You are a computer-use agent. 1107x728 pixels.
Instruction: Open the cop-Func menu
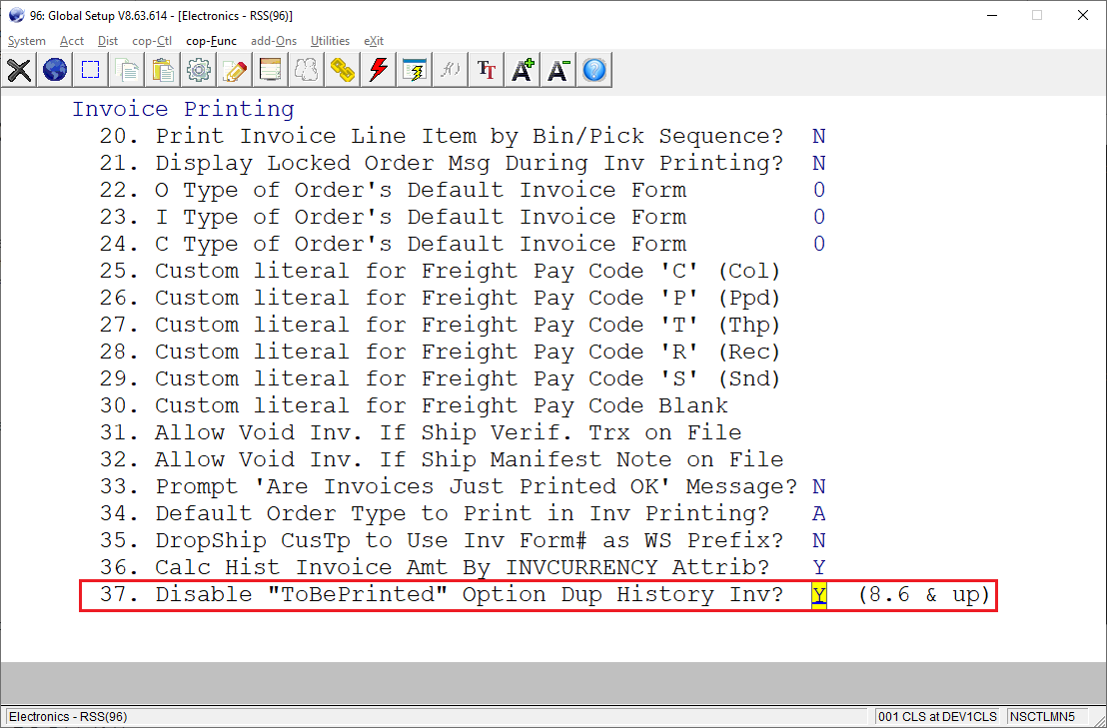click(x=211, y=41)
